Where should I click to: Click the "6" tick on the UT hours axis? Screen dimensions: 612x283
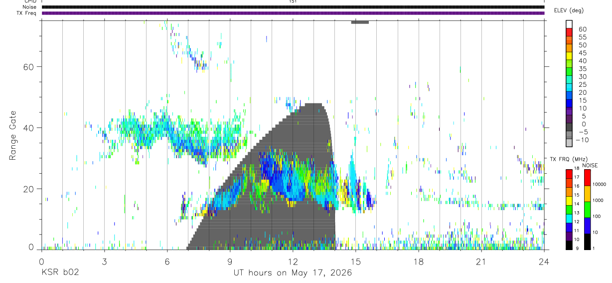(167, 262)
